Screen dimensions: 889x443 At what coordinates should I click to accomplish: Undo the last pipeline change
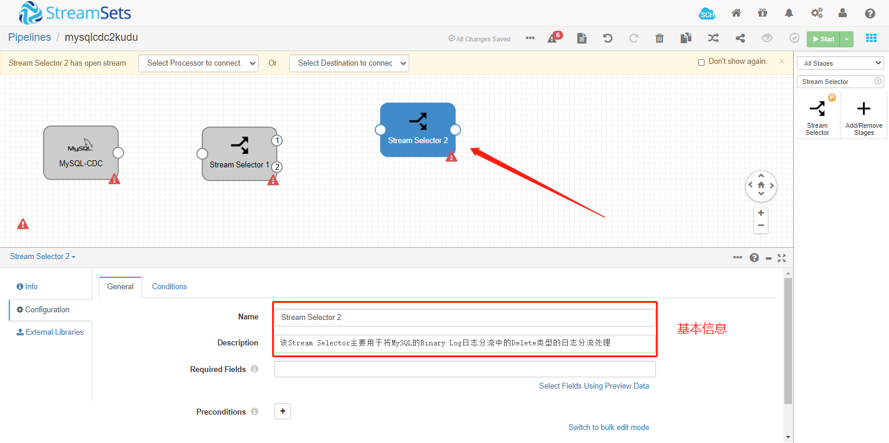(x=607, y=38)
